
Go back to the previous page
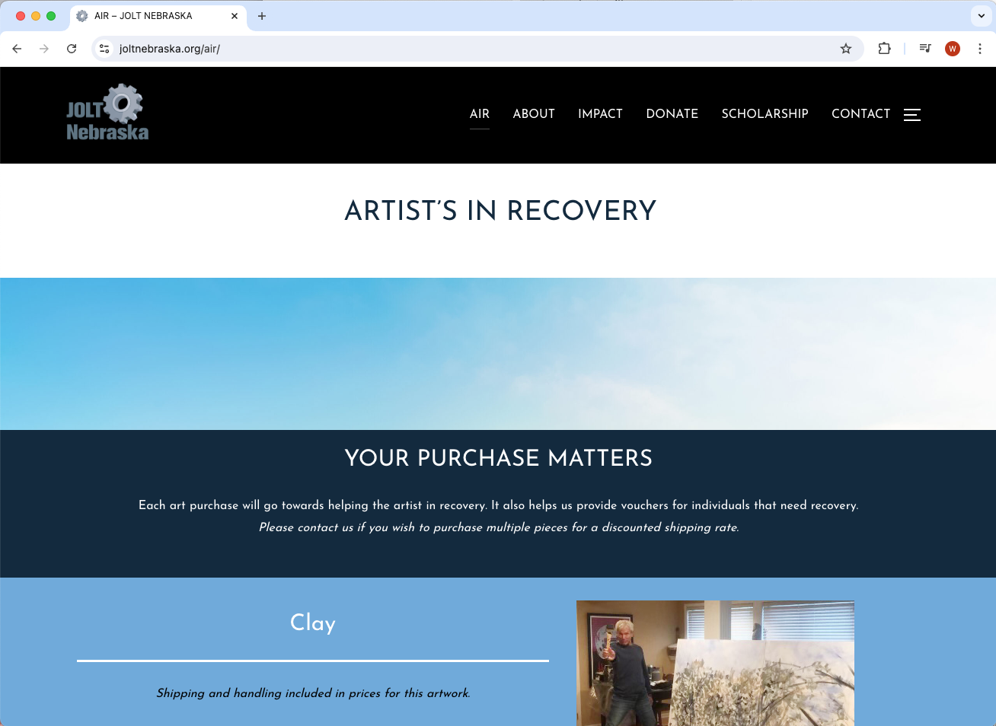click(x=17, y=49)
